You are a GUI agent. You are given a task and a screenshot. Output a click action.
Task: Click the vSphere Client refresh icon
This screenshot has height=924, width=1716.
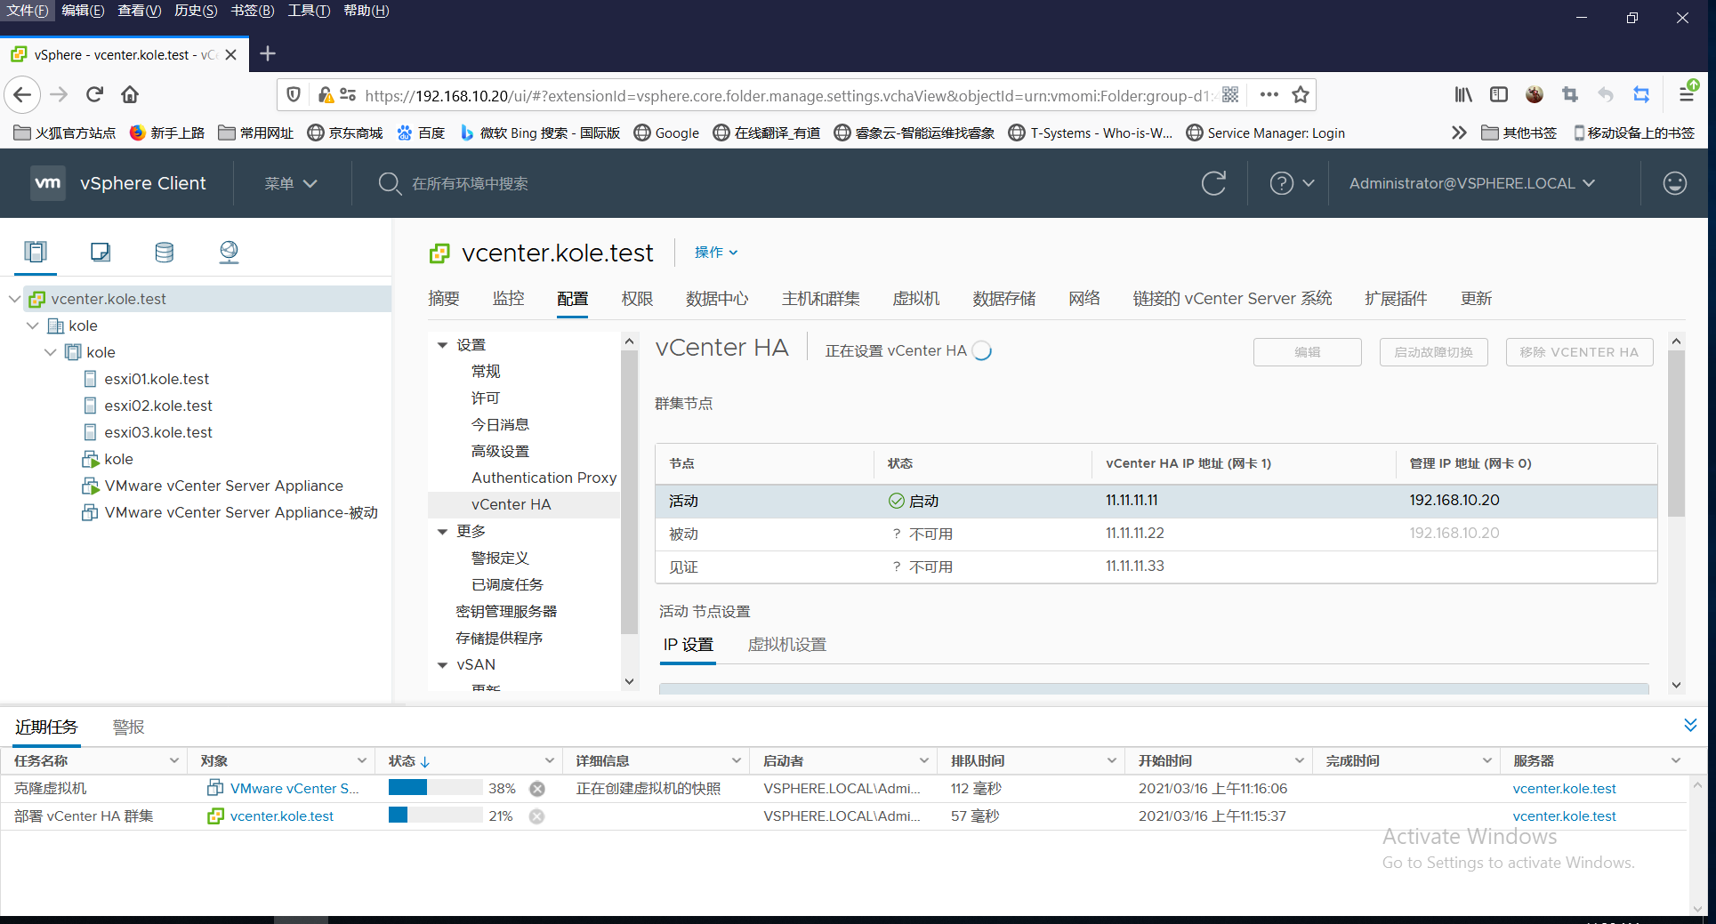coord(1213,183)
